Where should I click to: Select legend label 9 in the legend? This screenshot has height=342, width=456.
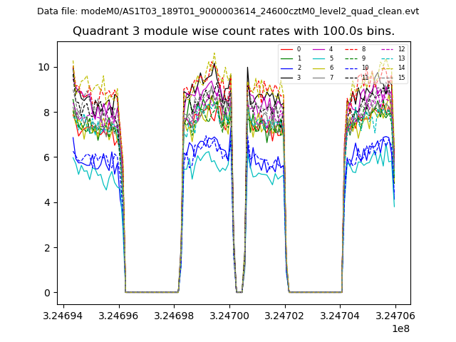tap(363, 58)
